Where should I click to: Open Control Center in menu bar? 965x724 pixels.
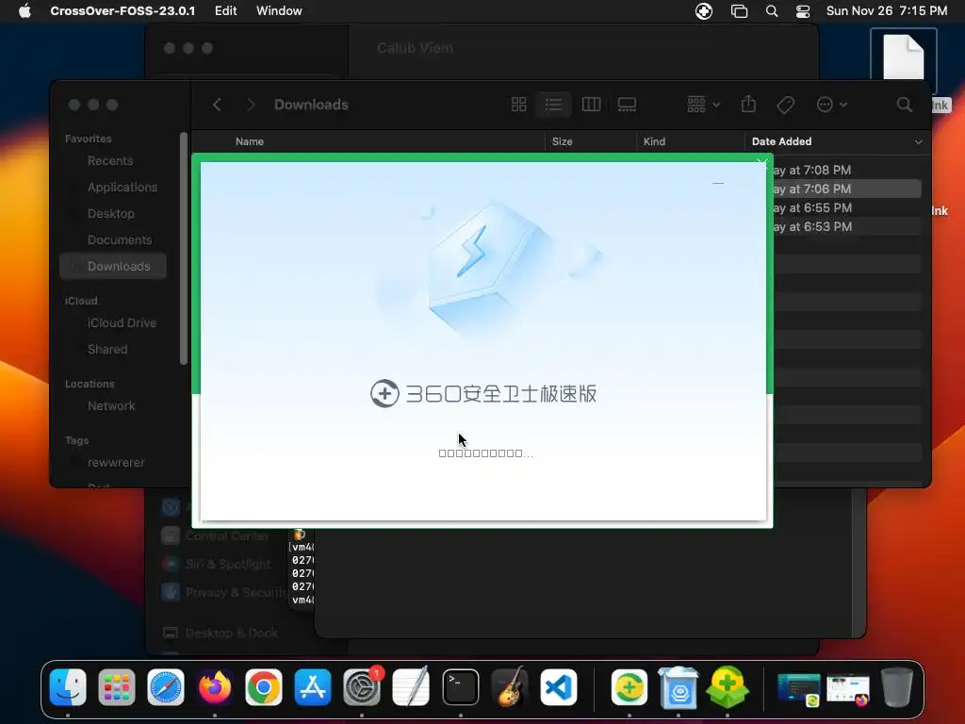[x=803, y=11]
